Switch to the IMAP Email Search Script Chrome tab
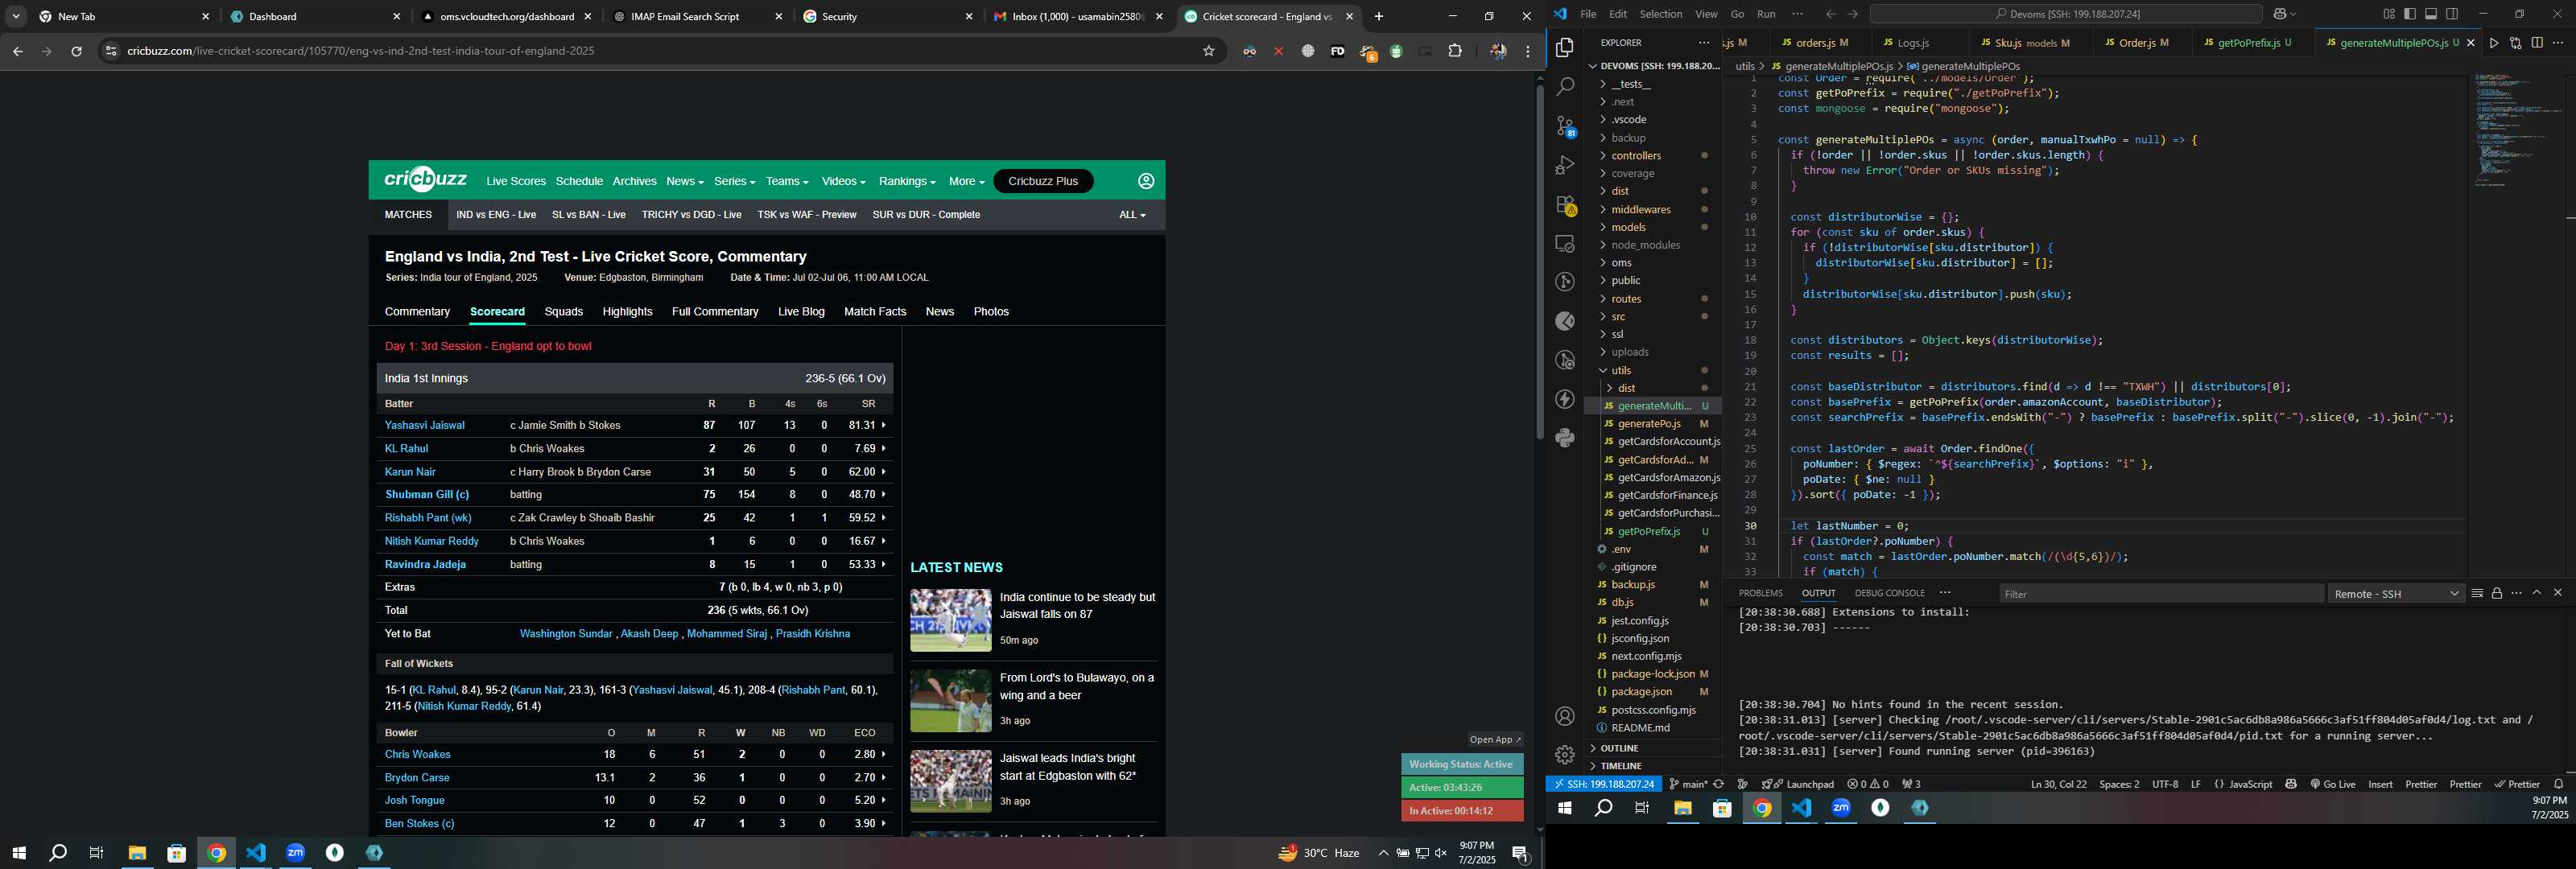This screenshot has height=869, width=2576. coord(696,17)
